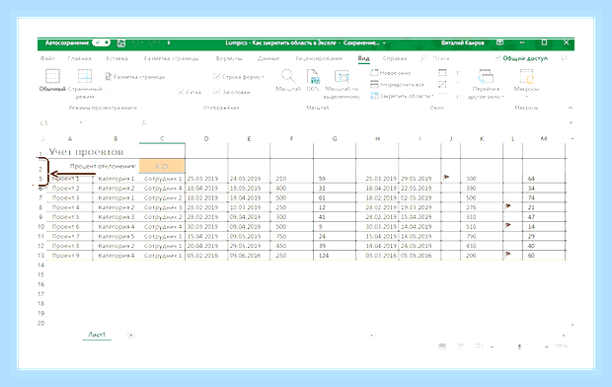Click the flag icon in Проект 1 row

point(446,177)
